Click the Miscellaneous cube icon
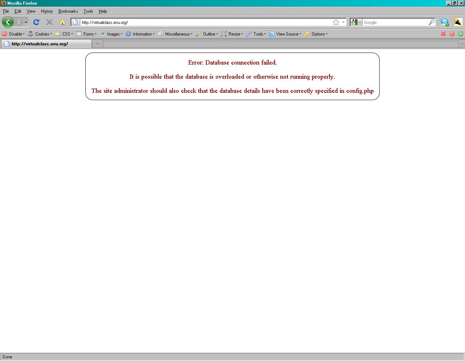465x362 pixels. [161, 34]
